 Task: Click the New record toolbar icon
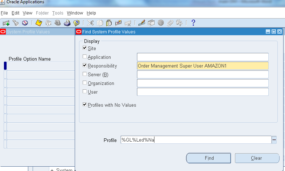point(6,23)
